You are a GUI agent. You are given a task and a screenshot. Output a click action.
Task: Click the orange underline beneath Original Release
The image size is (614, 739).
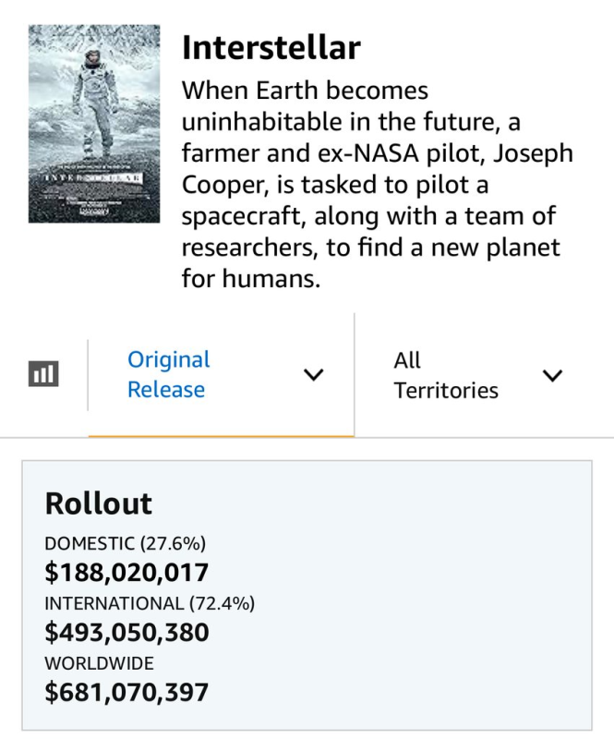point(222,435)
